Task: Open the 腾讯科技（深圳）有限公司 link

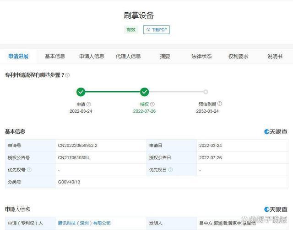Action: pyautogui.click(x=84, y=223)
